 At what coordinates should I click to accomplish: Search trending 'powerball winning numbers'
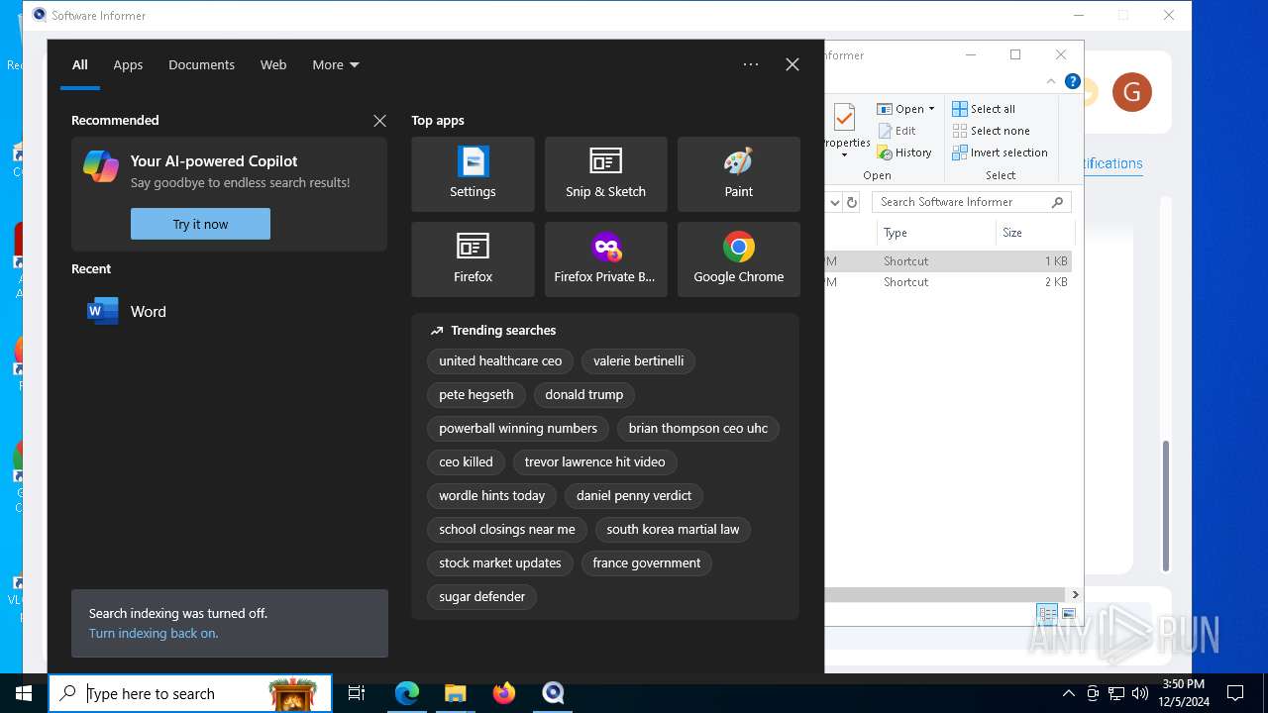[518, 429]
